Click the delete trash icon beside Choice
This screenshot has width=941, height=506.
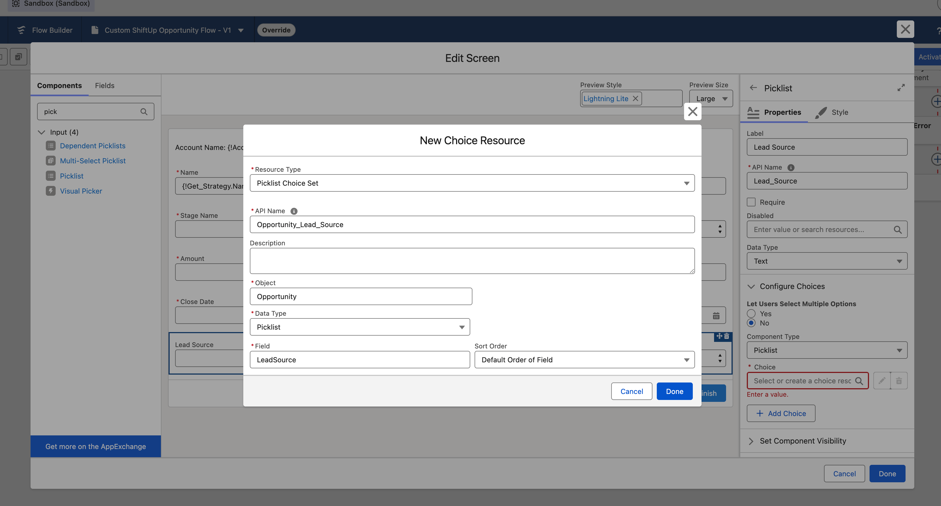click(x=899, y=381)
